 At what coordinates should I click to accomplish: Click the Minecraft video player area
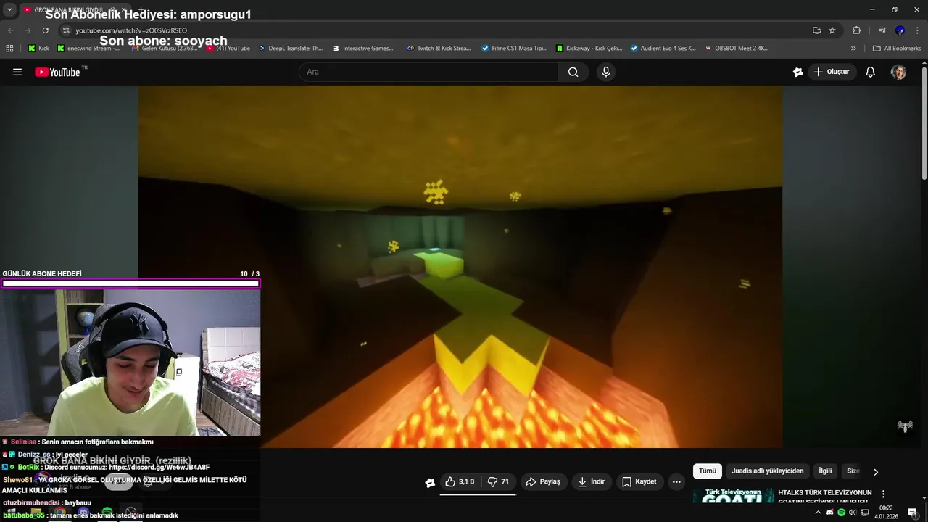pyautogui.click(x=460, y=267)
